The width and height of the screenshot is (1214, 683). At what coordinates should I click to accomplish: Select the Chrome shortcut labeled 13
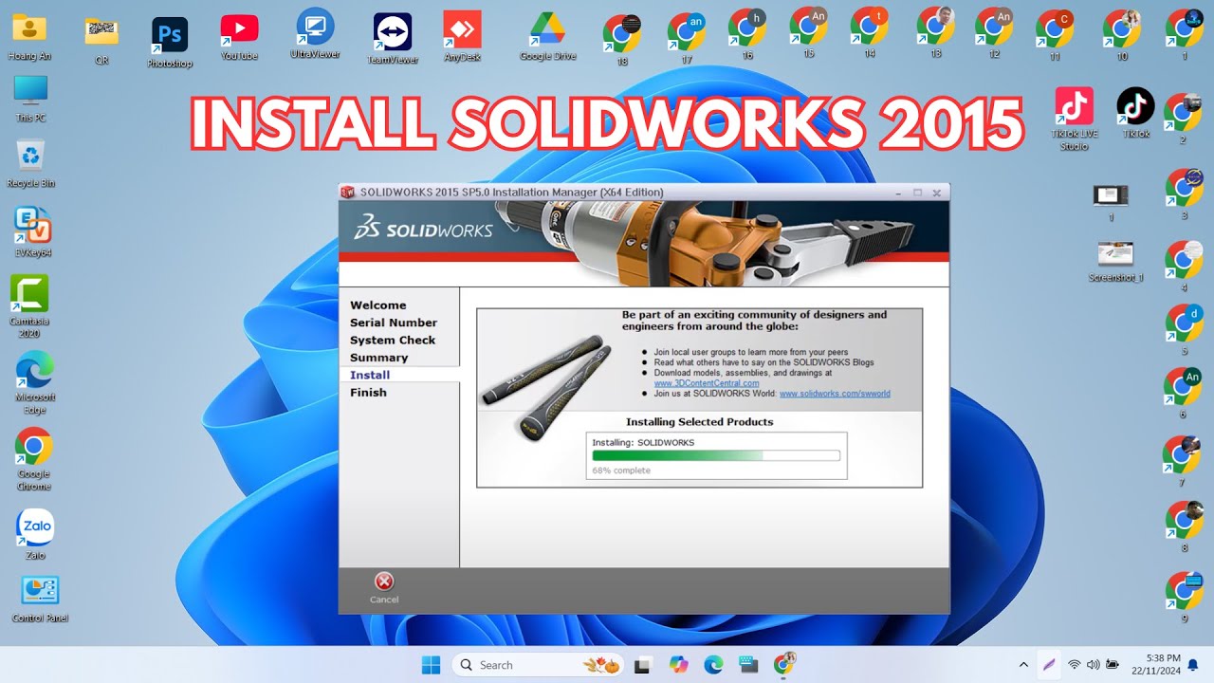pyautogui.click(x=935, y=33)
